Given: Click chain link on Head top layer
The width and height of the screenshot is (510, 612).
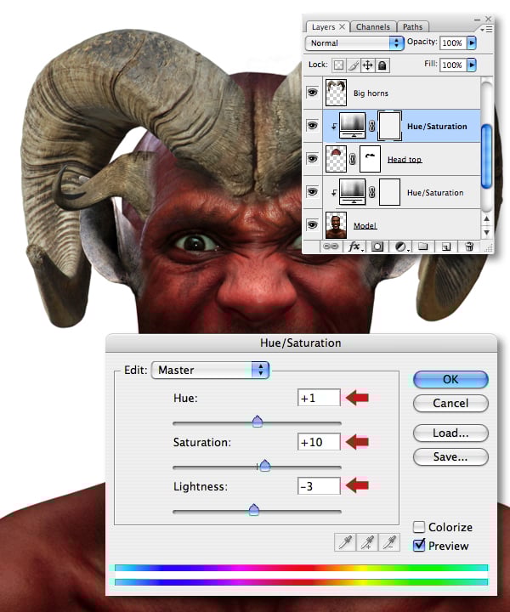Looking at the screenshot, I should [x=352, y=159].
